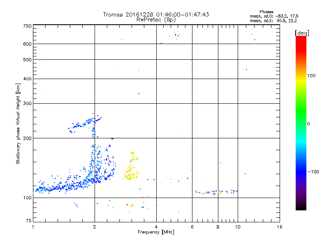Click the 'RwPretec (8p)' subtitle

click(156, 20)
